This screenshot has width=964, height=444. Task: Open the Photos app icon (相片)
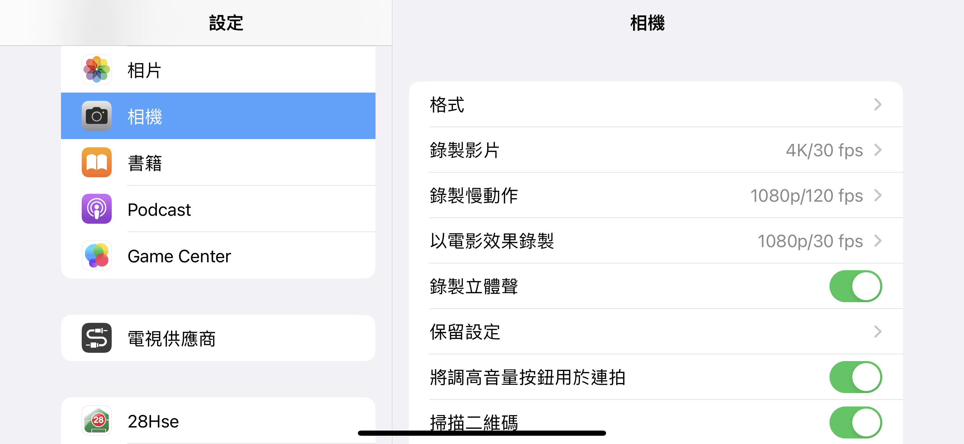(97, 70)
